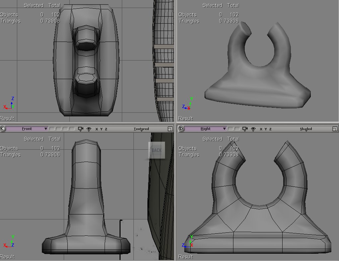Click the Result label in the Right viewport
The width and height of the screenshot is (339, 261).
pyautogui.click(x=186, y=257)
